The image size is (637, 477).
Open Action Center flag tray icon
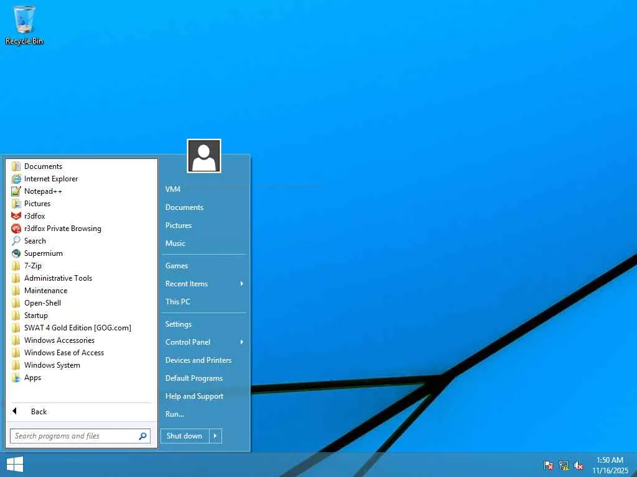pyautogui.click(x=549, y=465)
